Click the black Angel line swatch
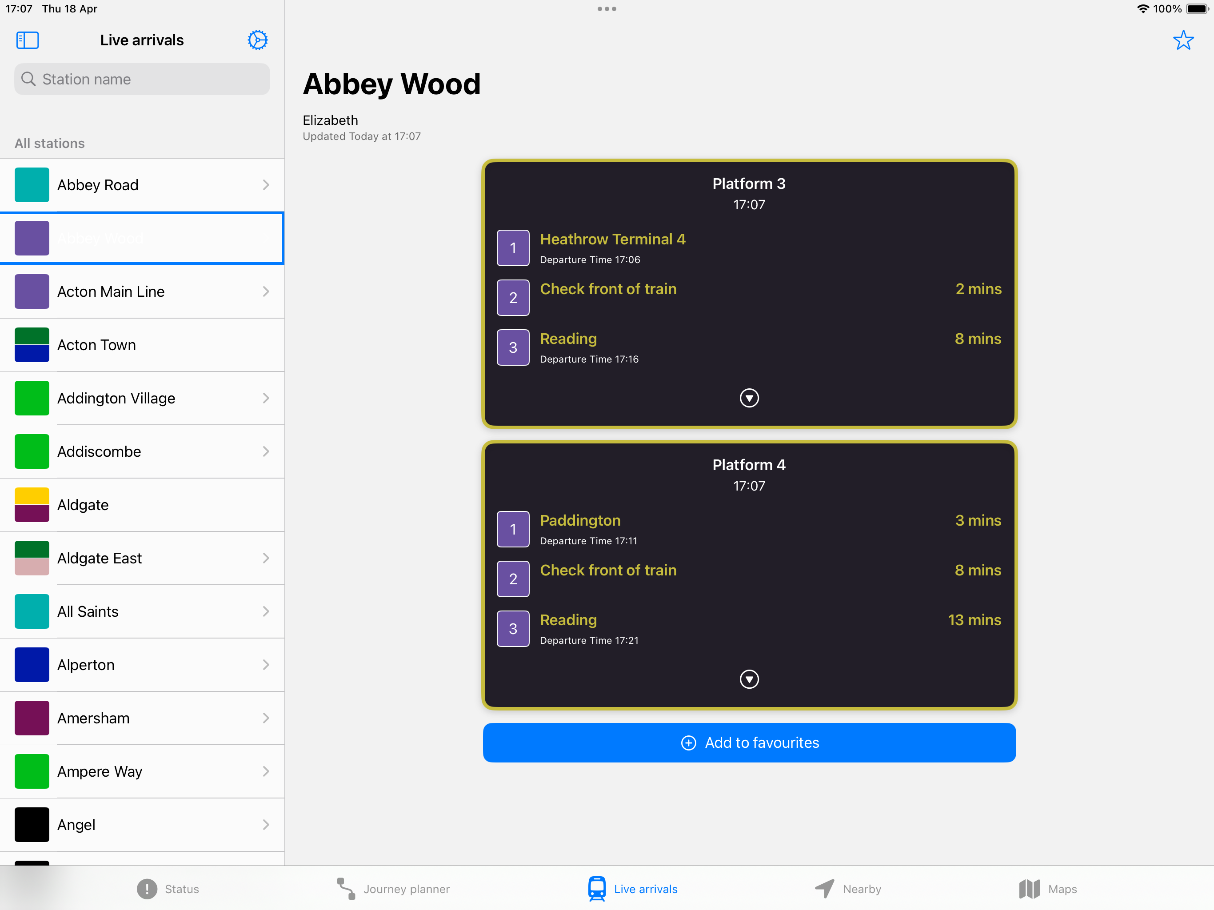This screenshot has width=1214, height=910. pos(32,824)
